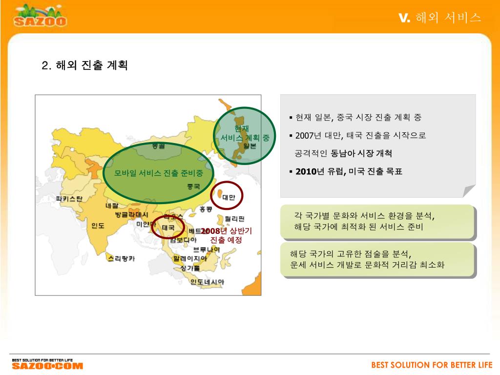Select heading '2. 해외 진출 계획'
The height and width of the screenshot is (375, 500).
click(x=85, y=65)
